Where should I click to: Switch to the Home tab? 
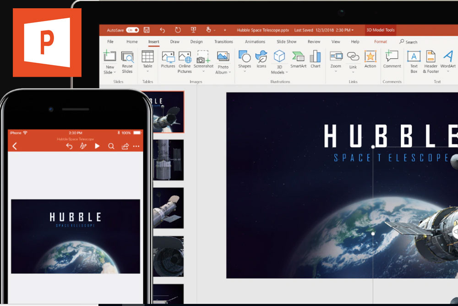click(x=132, y=42)
